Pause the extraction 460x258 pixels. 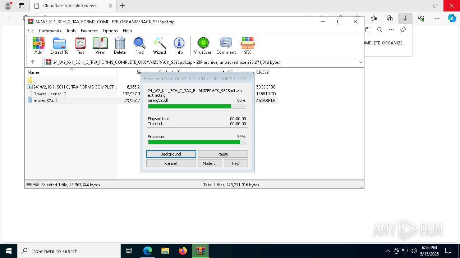[x=223, y=154]
